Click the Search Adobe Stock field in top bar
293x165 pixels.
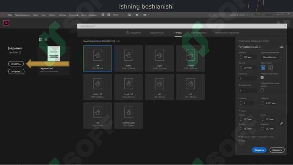click(262, 15)
